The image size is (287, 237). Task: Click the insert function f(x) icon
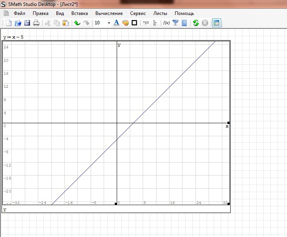tap(166, 23)
